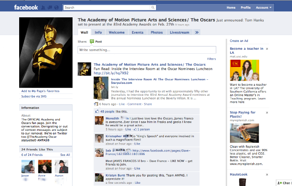
Task: Click '6 of 24 Friends' link
Action: tap(32, 155)
